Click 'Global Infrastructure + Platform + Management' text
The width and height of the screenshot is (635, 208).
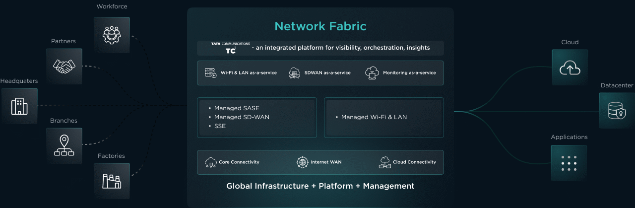click(320, 186)
